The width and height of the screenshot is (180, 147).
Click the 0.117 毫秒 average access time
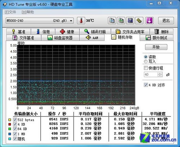tap(91, 119)
